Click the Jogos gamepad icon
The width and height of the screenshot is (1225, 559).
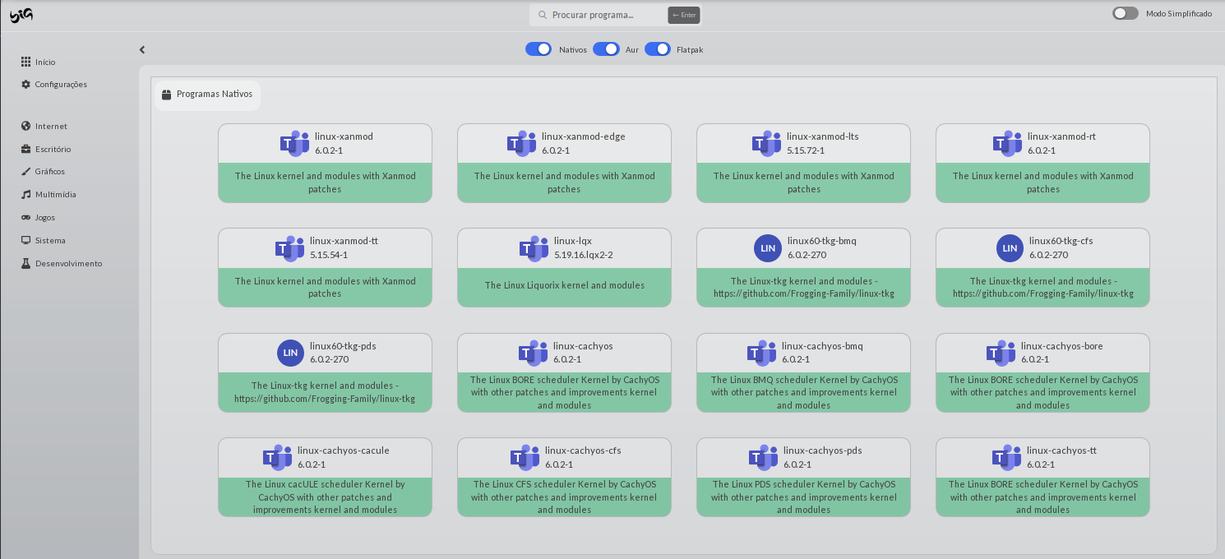26,217
